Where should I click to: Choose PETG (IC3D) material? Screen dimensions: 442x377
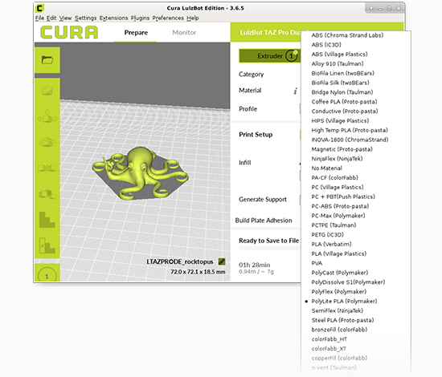pyautogui.click(x=356, y=235)
